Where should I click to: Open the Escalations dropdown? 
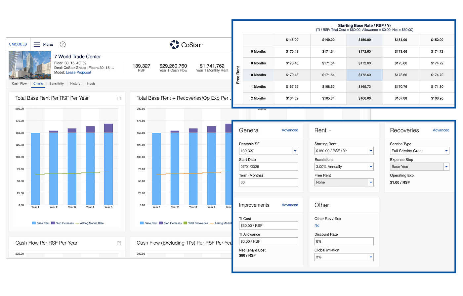pos(371,167)
